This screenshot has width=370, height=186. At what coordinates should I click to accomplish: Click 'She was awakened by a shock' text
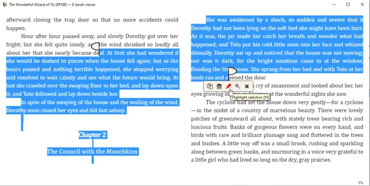246,20
